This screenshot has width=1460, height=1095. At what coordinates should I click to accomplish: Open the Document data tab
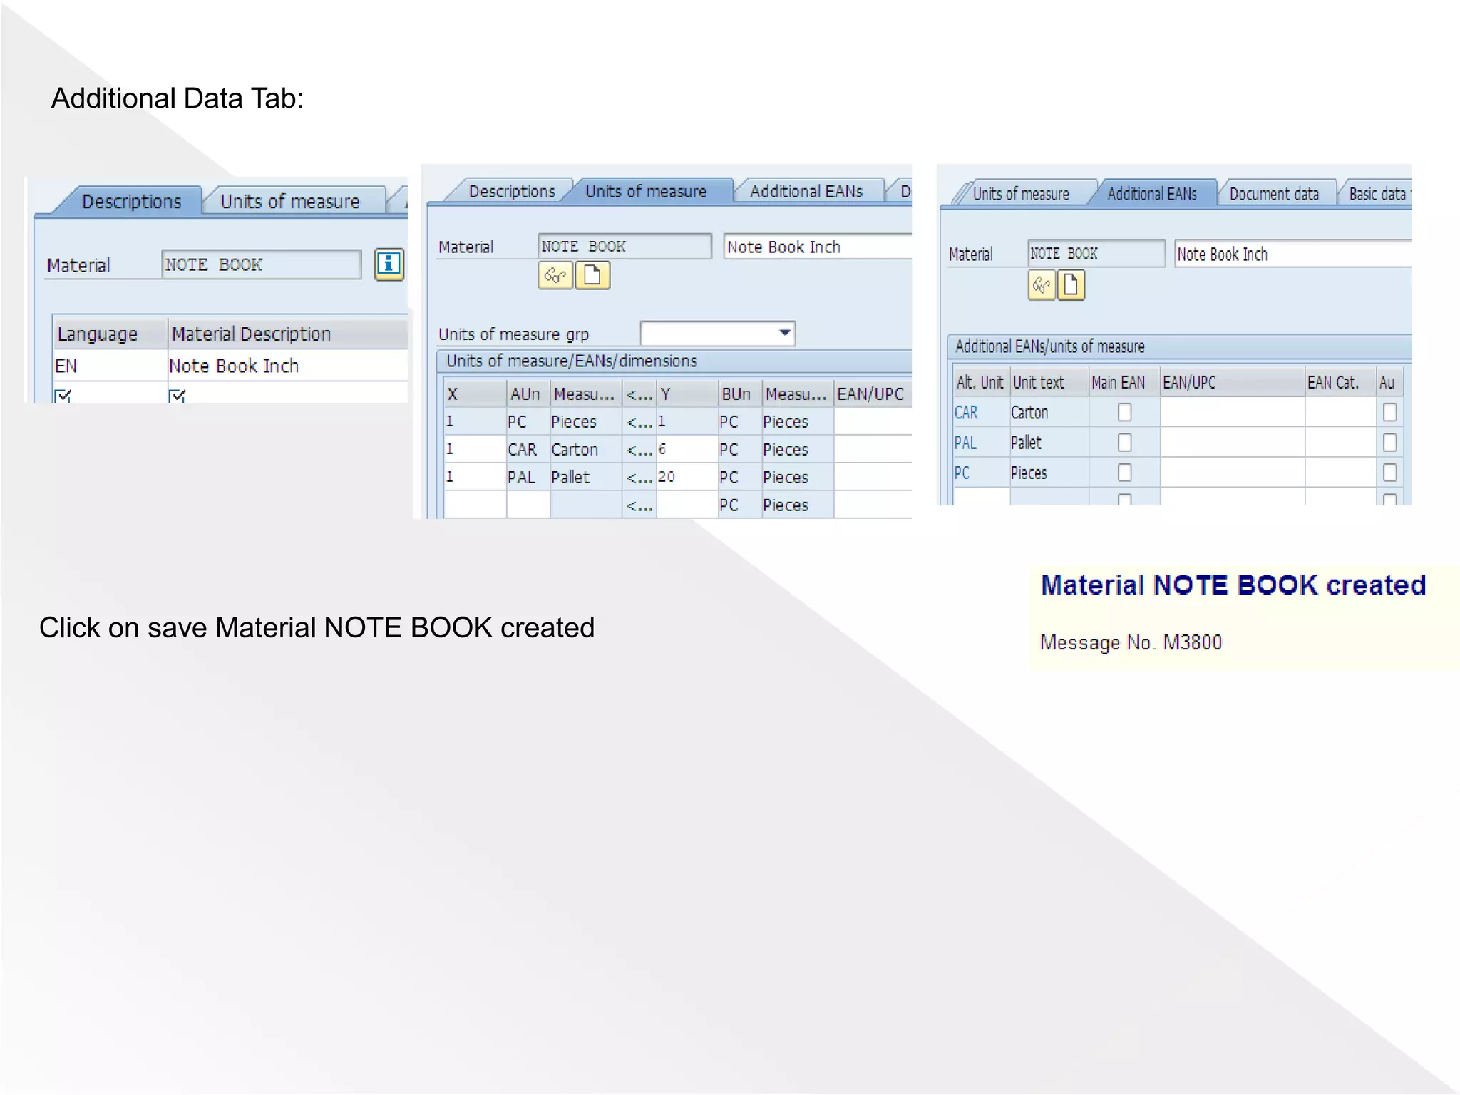click(1274, 194)
